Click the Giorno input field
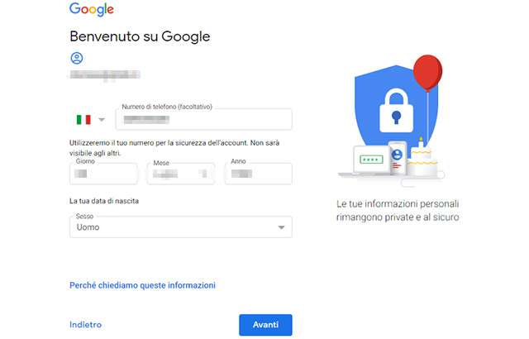 coord(103,174)
